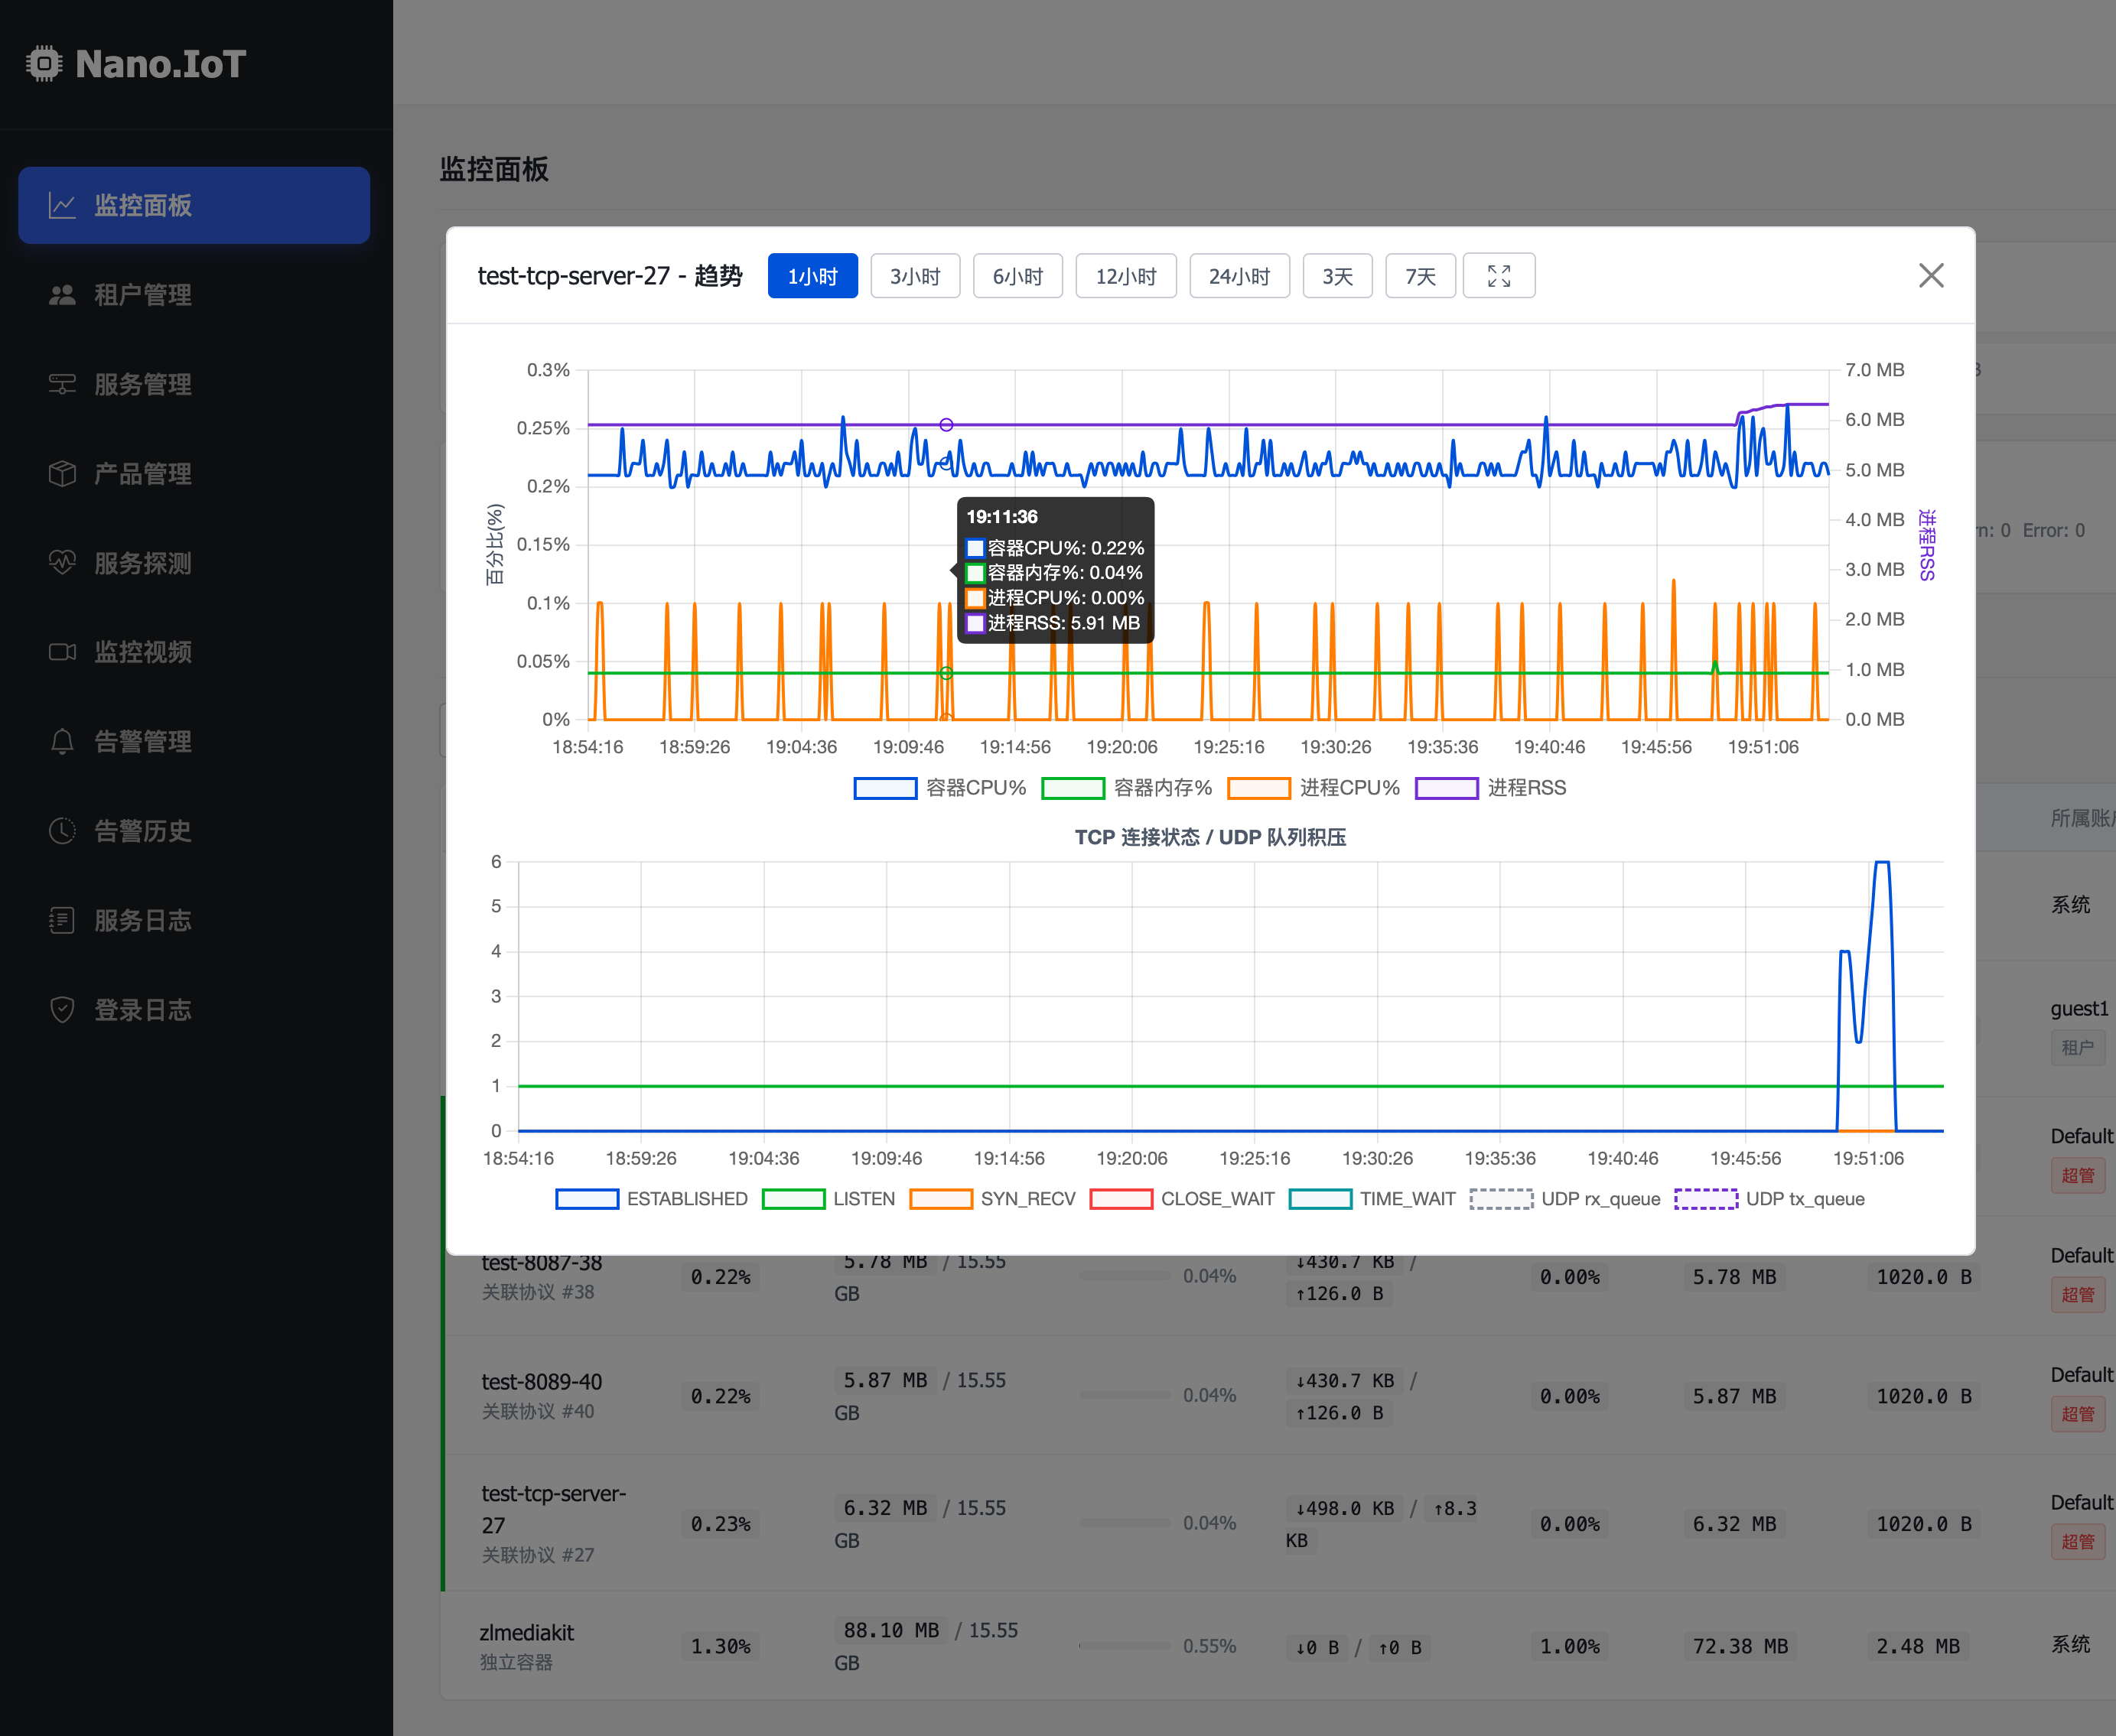Switch to the 3小时 time range
The image size is (2116, 1736).
[x=916, y=276]
